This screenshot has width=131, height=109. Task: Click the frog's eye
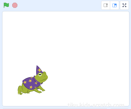[x=40, y=75]
